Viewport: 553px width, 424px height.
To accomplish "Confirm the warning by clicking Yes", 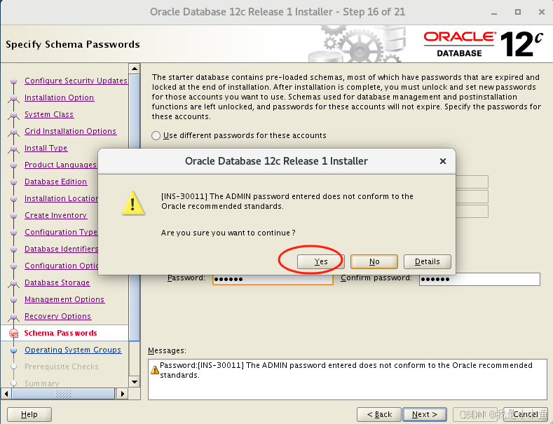I will point(320,261).
